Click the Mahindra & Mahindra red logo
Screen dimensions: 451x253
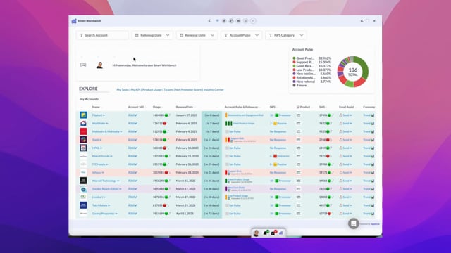[83, 131]
